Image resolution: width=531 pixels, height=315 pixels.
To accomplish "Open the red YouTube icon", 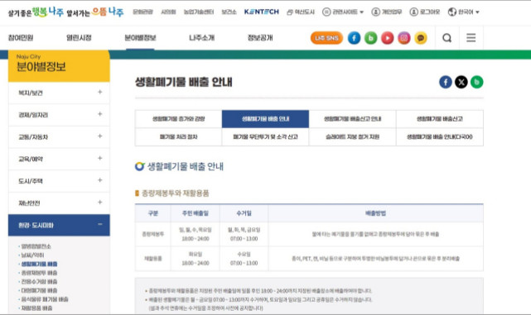I will click(x=388, y=38).
